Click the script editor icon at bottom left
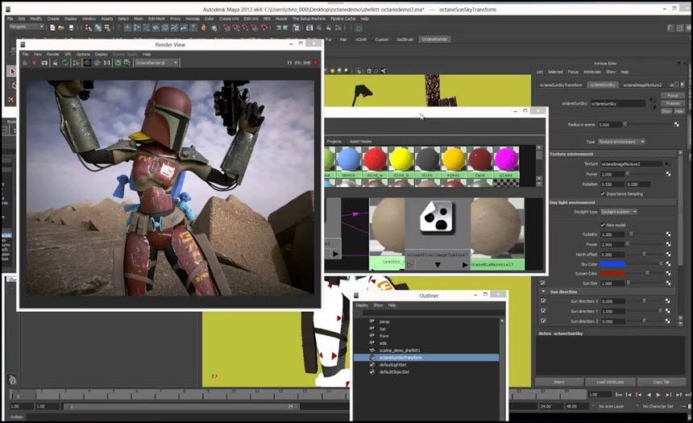 pos(12,379)
